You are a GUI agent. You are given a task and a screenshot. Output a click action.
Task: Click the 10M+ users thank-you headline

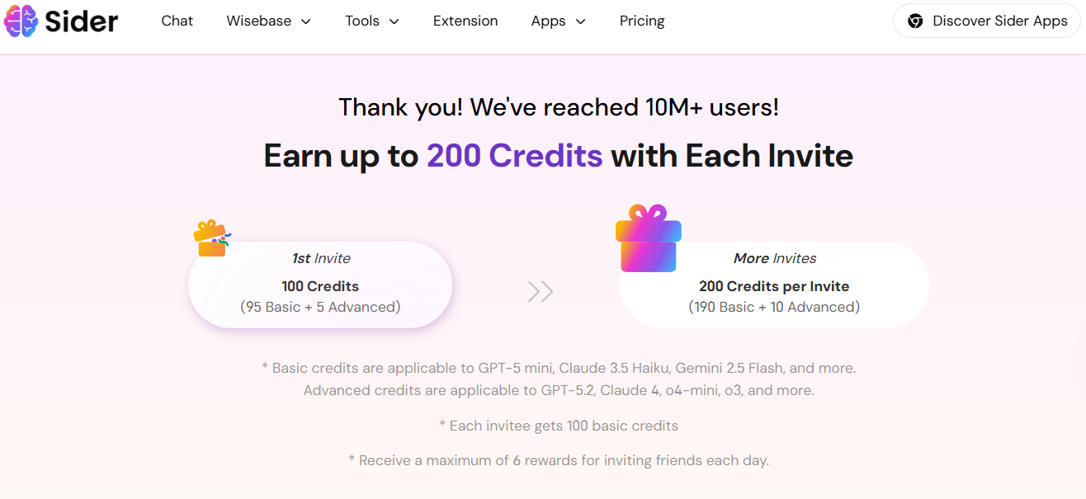(x=559, y=107)
